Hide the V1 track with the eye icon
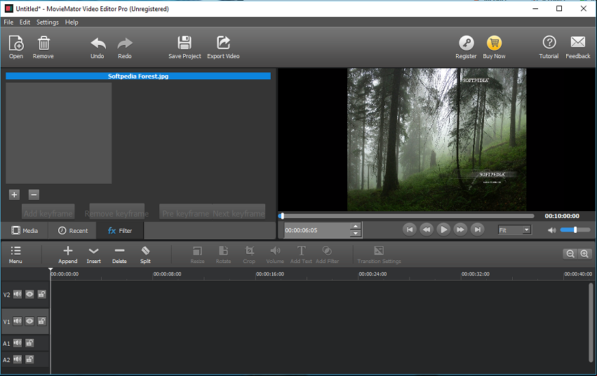597x376 pixels. pyautogui.click(x=29, y=321)
